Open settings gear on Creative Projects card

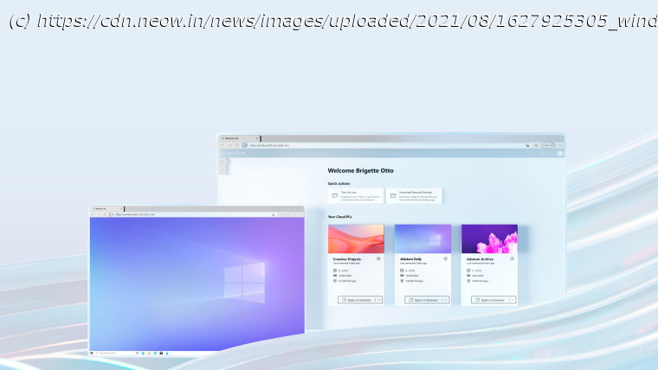[378, 259]
